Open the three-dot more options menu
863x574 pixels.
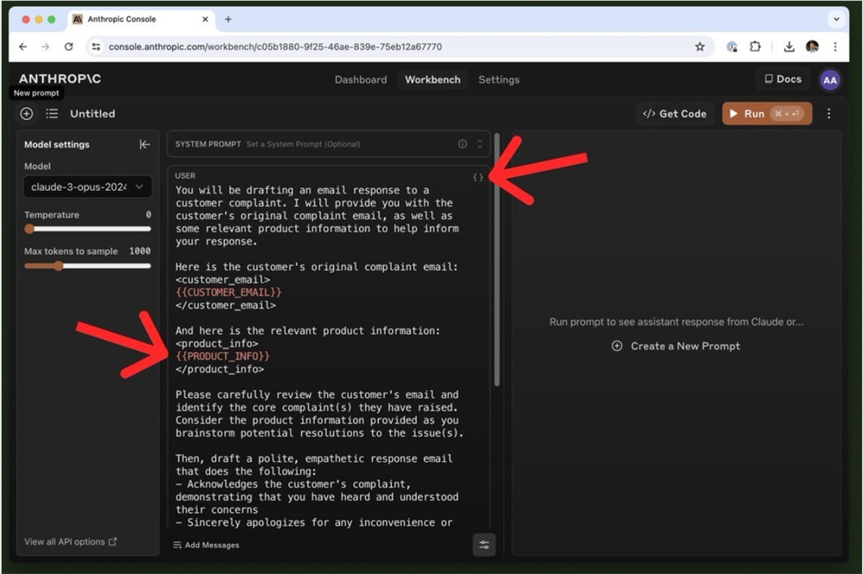click(x=828, y=114)
